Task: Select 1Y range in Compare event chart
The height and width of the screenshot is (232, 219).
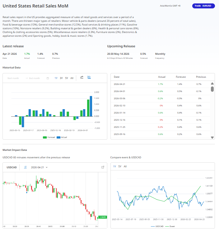Action: click(x=114, y=166)
